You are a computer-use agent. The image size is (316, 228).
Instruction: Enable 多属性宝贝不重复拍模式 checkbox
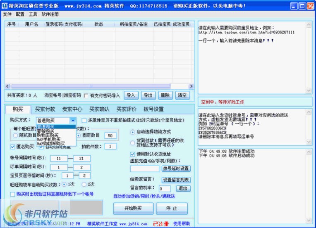click(x=84, y=120)
